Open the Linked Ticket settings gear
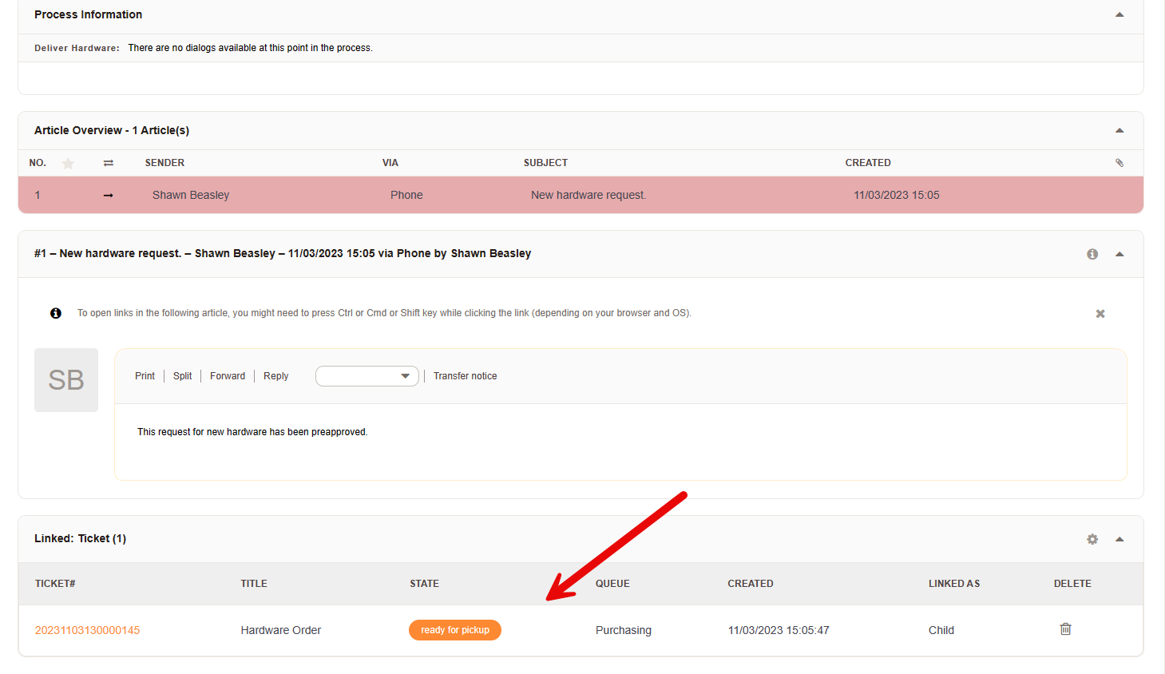Viewport: 1165px width, 674px height. tap(1092, 539)
